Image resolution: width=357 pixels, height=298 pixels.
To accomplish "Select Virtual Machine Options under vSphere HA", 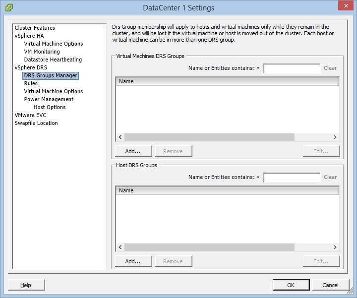I will click(54, 44).
